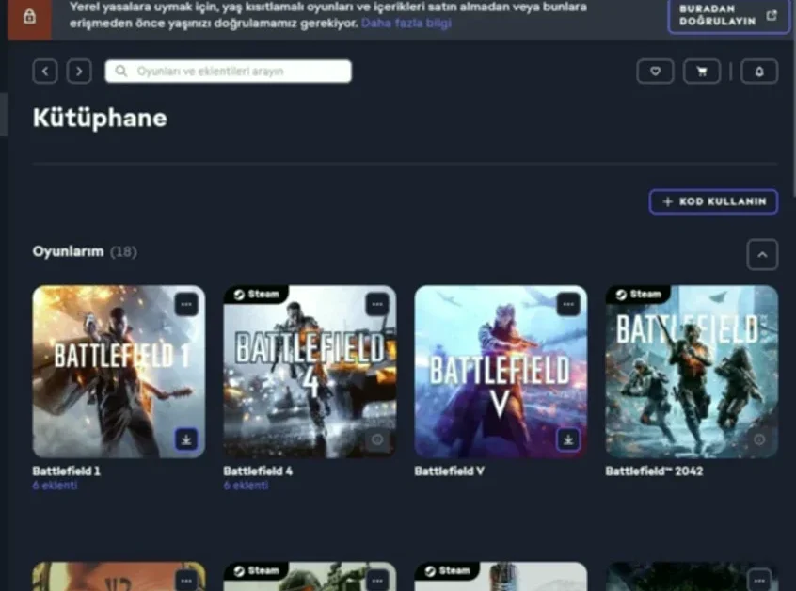Download Battlefield V using its download icon
The height and width of the screenshot is (591, 796).
click(x=567, y=439)
